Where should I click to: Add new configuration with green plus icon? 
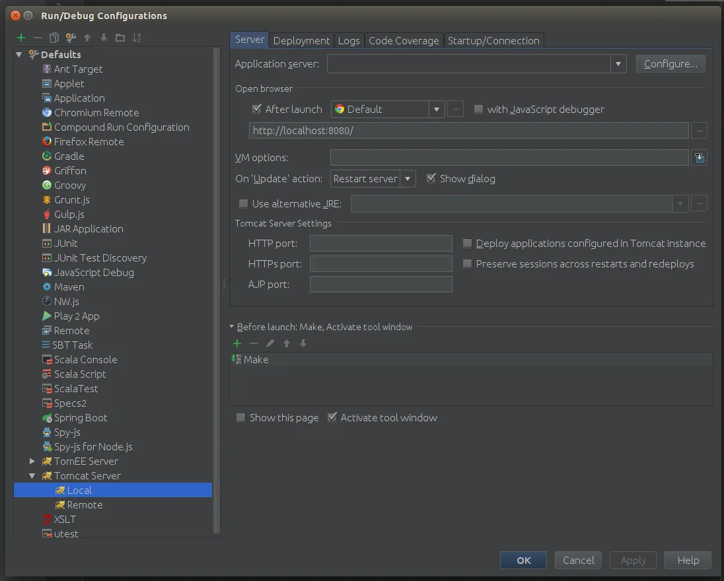pyautogui.click(x=20, y=38)
